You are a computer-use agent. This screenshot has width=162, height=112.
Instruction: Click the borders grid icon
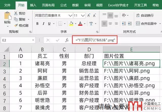click(x=60, y=24)
